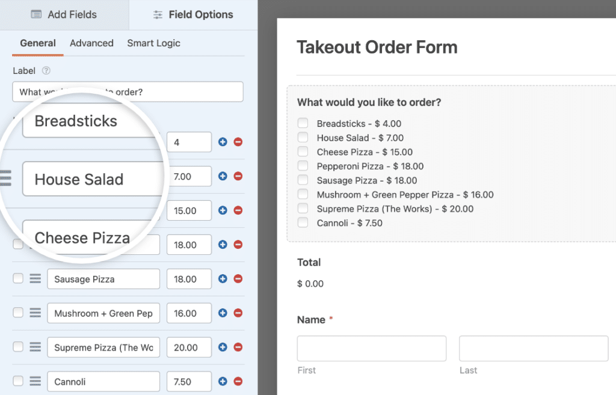Add a choice after Mushroom + Green Pepper
The height and width of the screenshot is (395, 616).
tap(222, 313)
